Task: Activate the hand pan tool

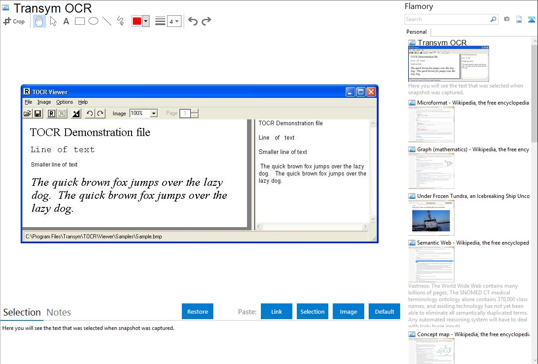Action: tap(39, 21)
